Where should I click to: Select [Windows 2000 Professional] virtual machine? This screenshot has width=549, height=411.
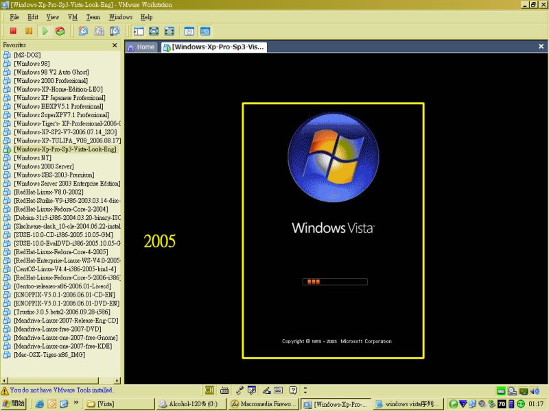pyautogui.click(x=51, y=81)
